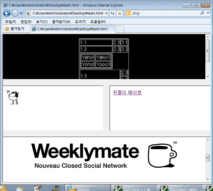Click the file explorer taskbar icon
Viewport: 213px width, 191px height.
pyautogui.click(x=20, y=189)
